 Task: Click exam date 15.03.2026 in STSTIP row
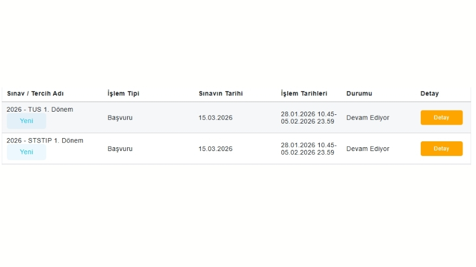pos(215,149)
